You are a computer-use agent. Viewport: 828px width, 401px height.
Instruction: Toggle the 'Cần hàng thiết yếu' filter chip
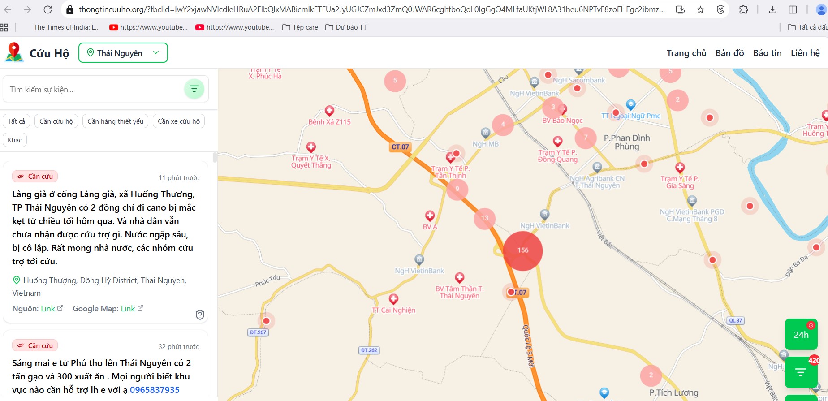[x=115, y=121]
